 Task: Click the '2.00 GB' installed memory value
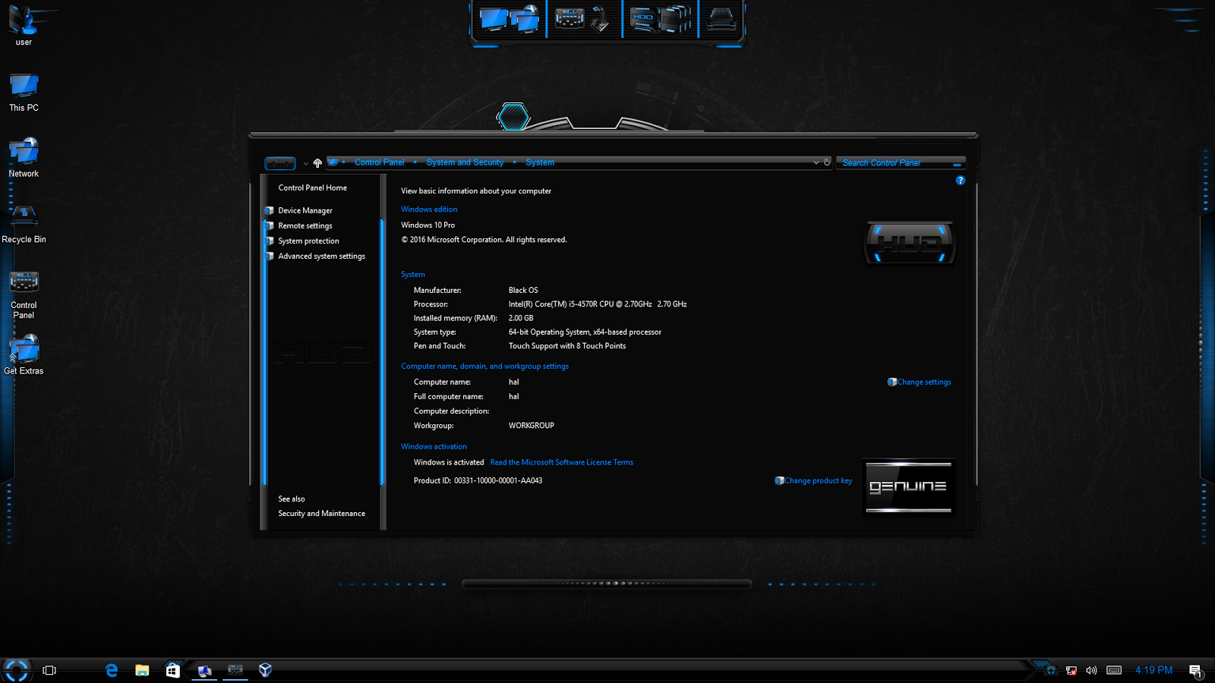tap(521, 318)
